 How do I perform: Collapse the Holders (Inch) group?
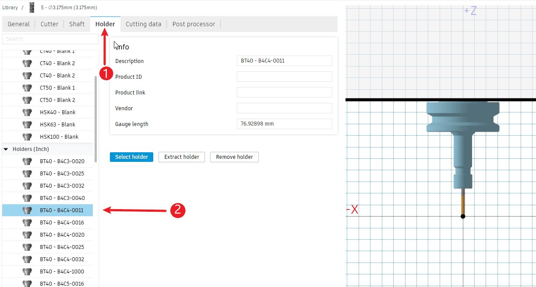point(6,149)
